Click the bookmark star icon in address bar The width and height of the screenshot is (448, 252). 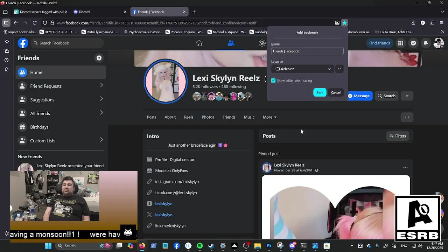click(x=344, y=23)
